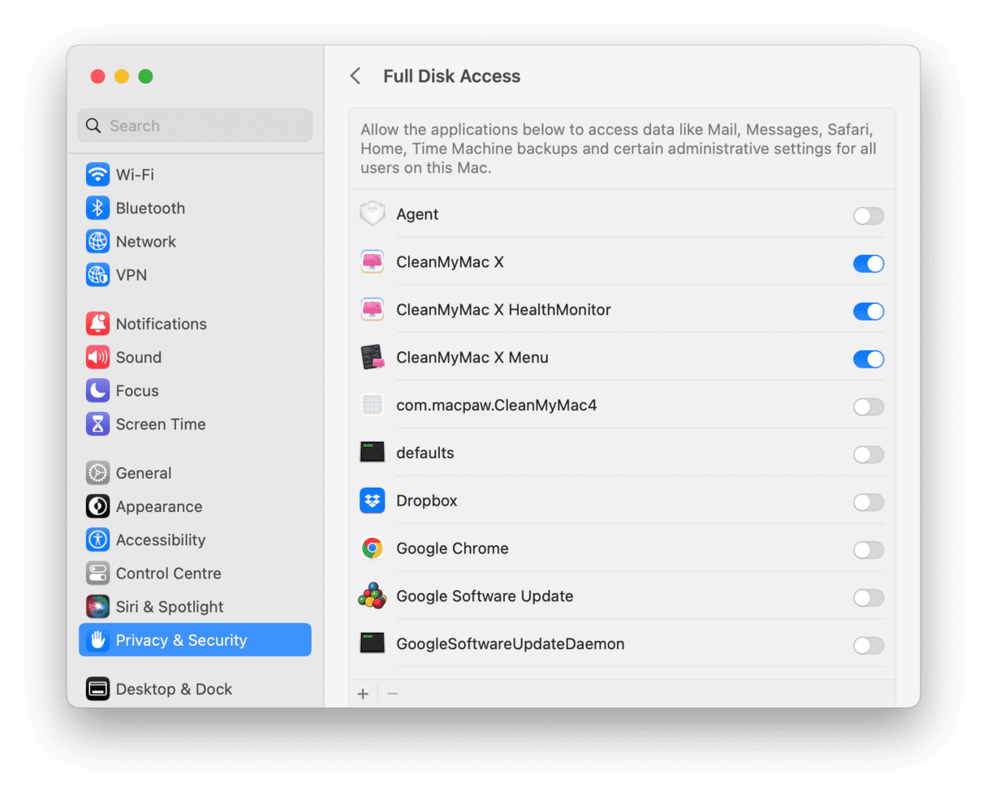The height and width of the screenshot is (796, 987).
Task: Click the Network globe icon
Action: point(97,241)
